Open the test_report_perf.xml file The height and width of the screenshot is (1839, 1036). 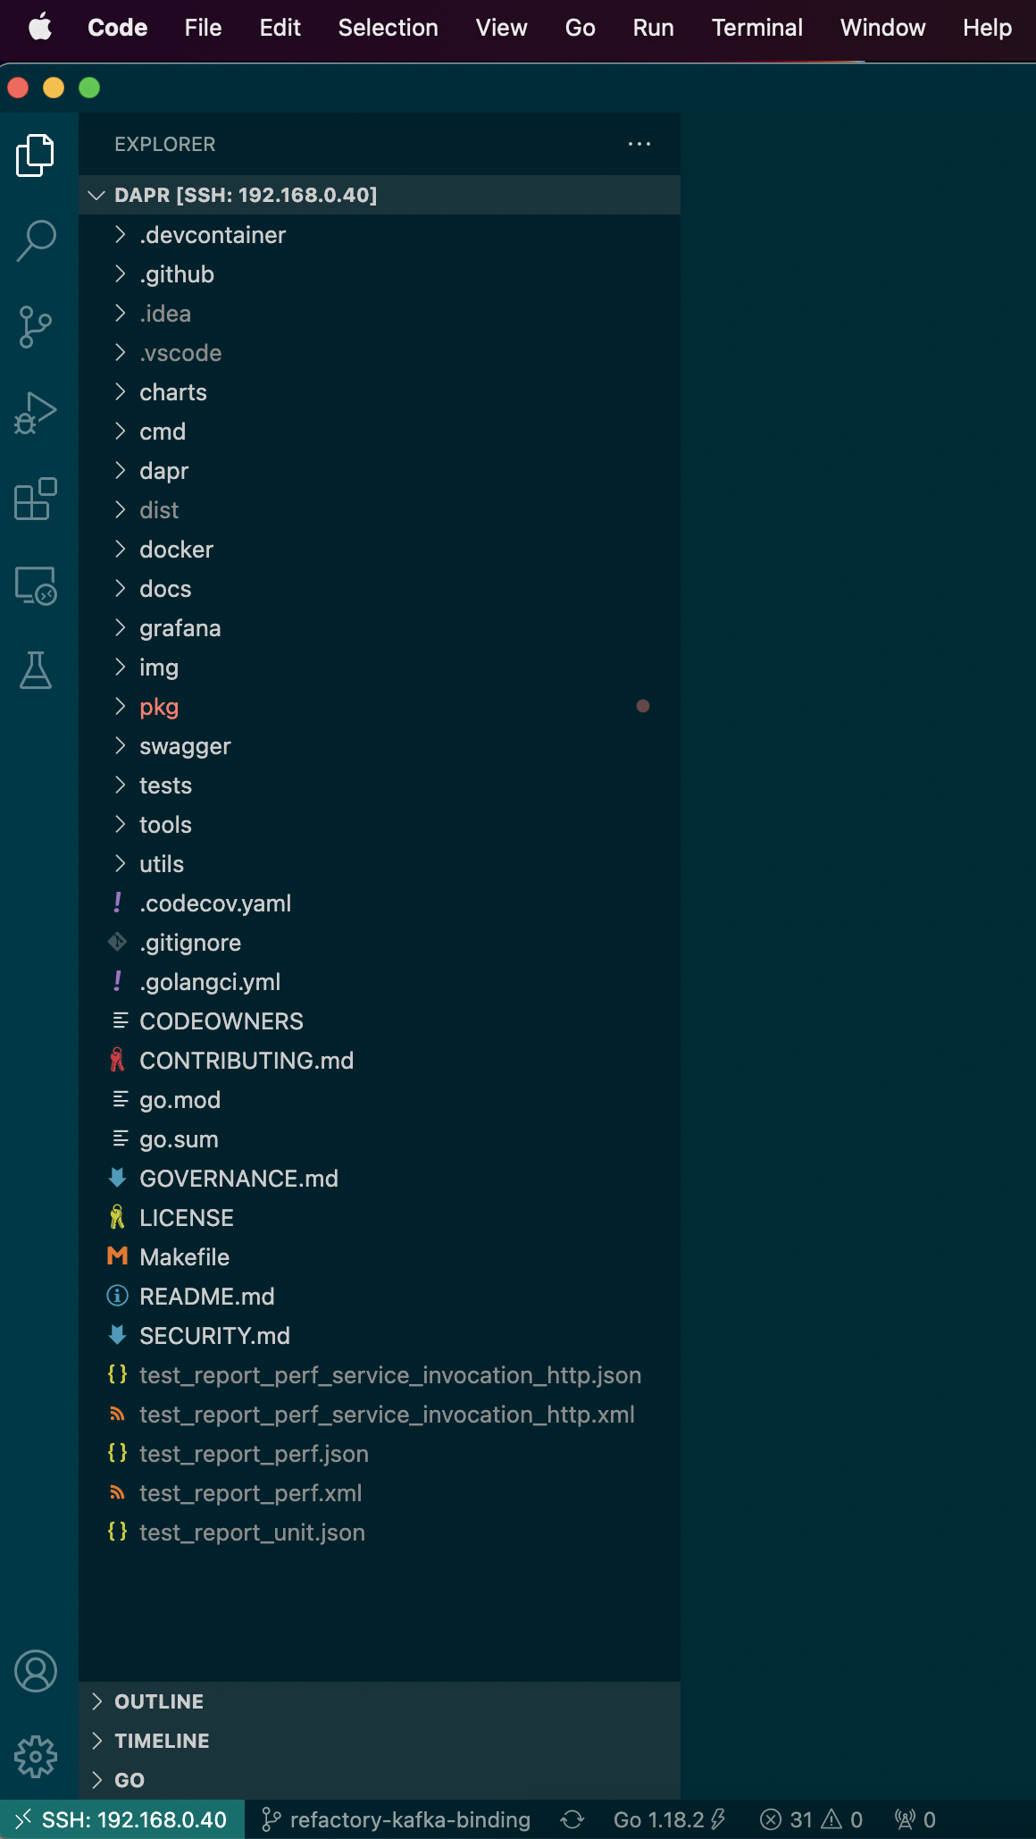pos(380,1493)
